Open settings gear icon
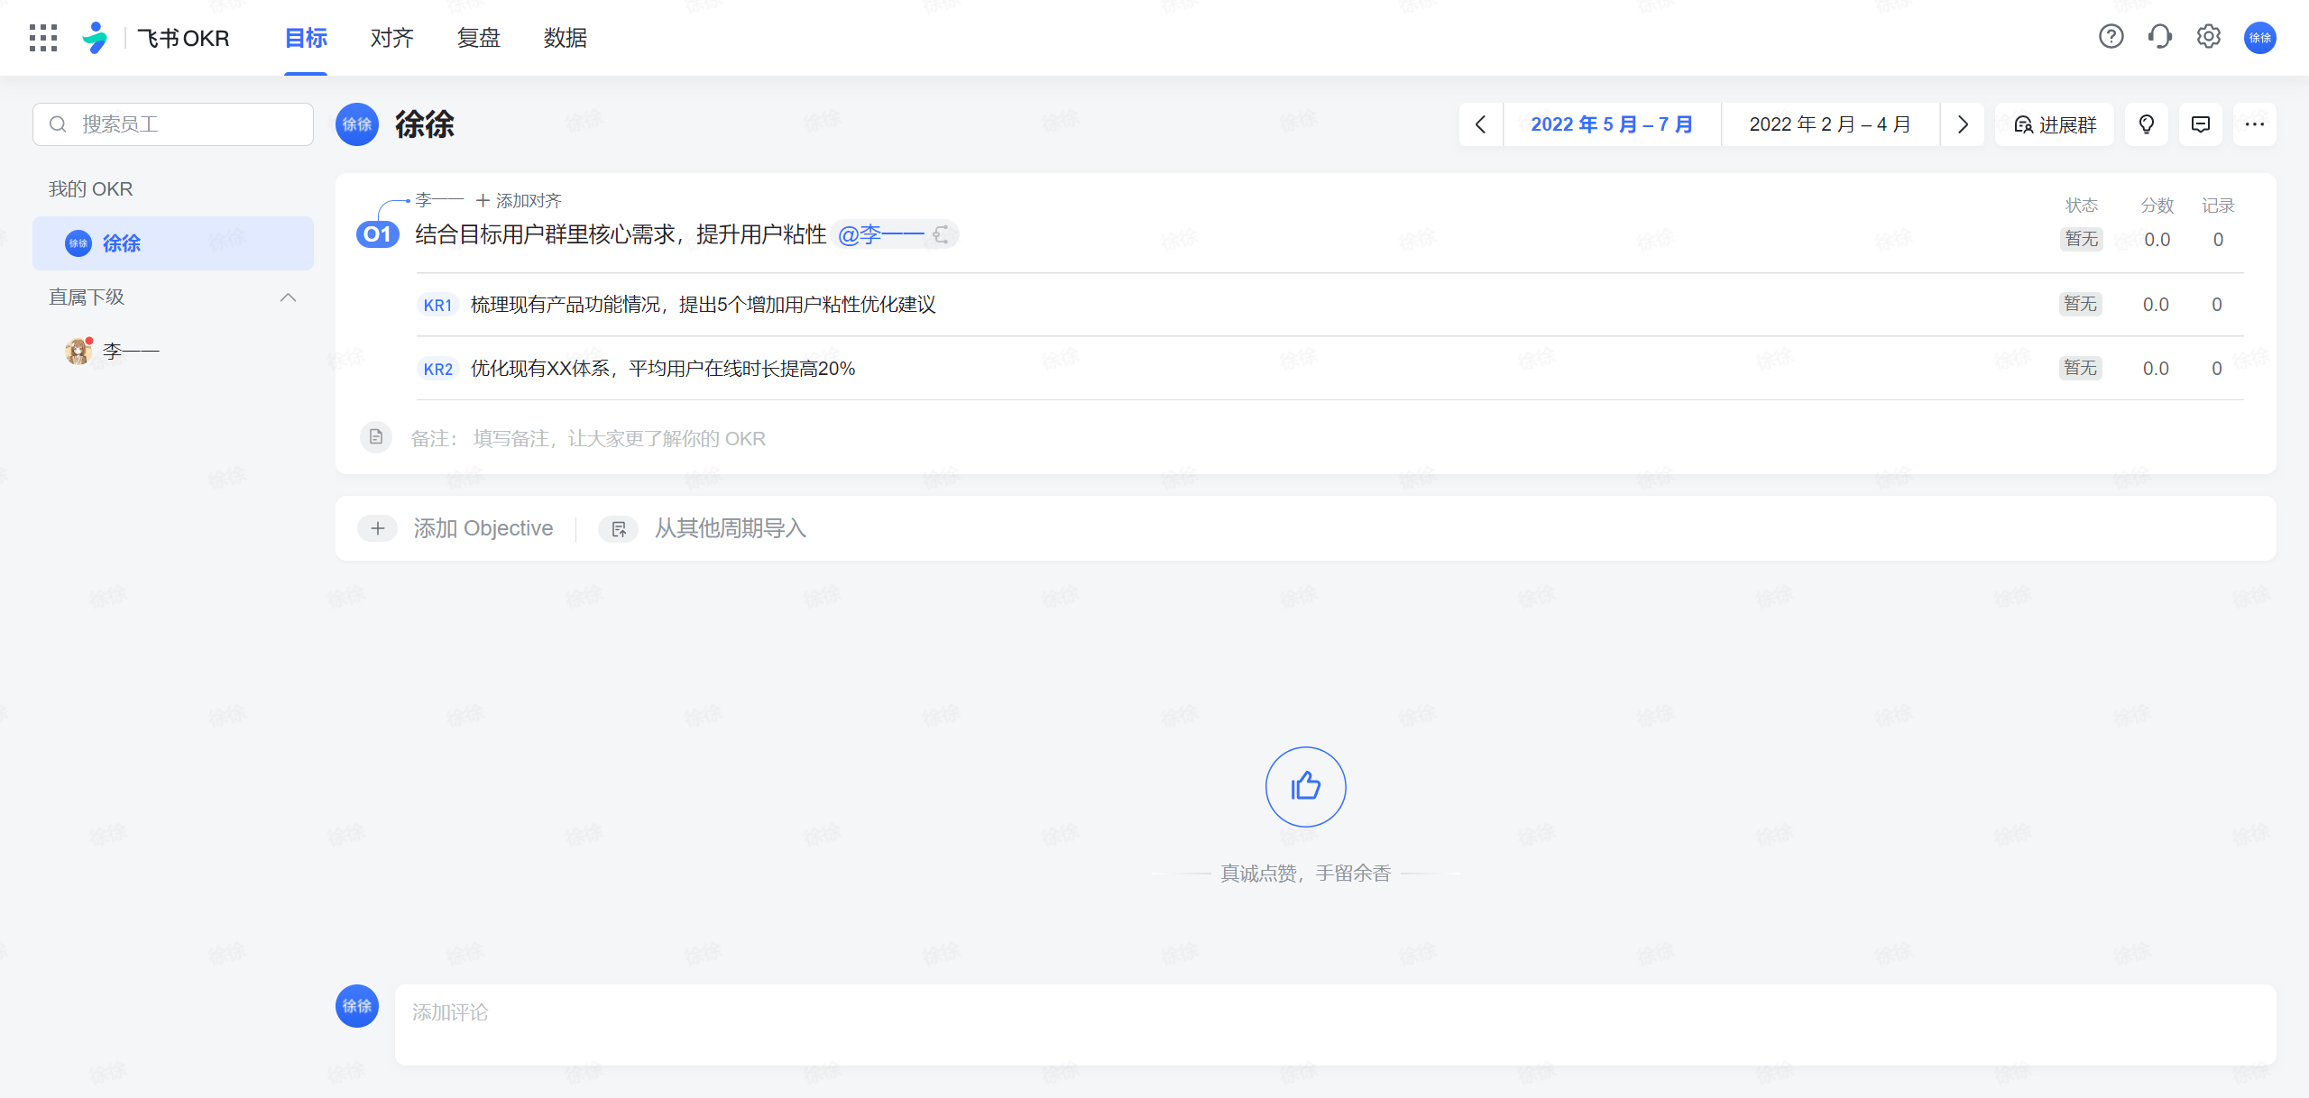Image resolution: width=2309 pixels, height=1098 pixels. [x=2208, y=37]
